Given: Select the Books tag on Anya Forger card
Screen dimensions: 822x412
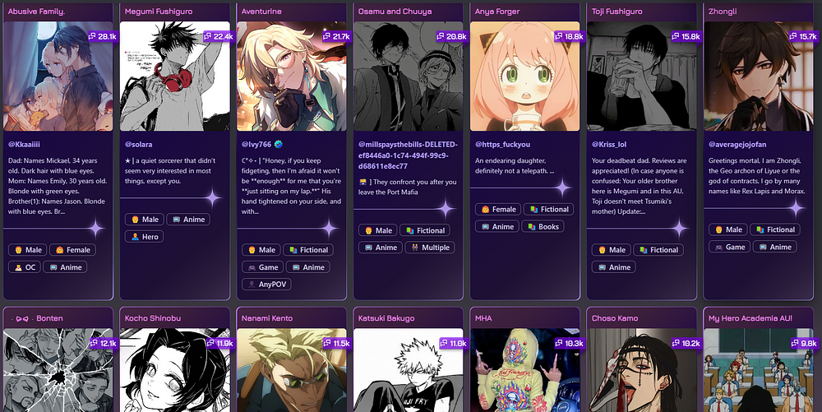Looking at the screenshot, I should [543, 226].
